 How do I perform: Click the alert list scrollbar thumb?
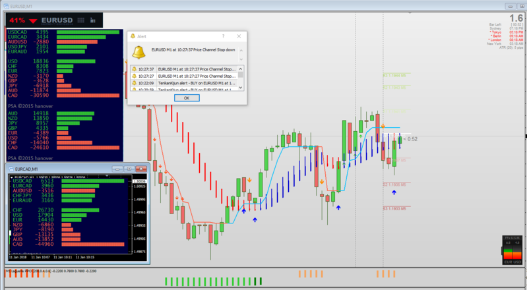coord(240,74)
